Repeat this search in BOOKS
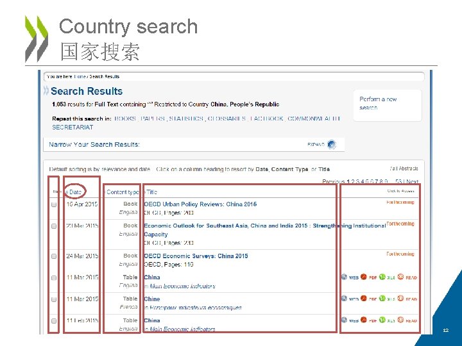Screen dimensions: 462x346 coord(125,119)
